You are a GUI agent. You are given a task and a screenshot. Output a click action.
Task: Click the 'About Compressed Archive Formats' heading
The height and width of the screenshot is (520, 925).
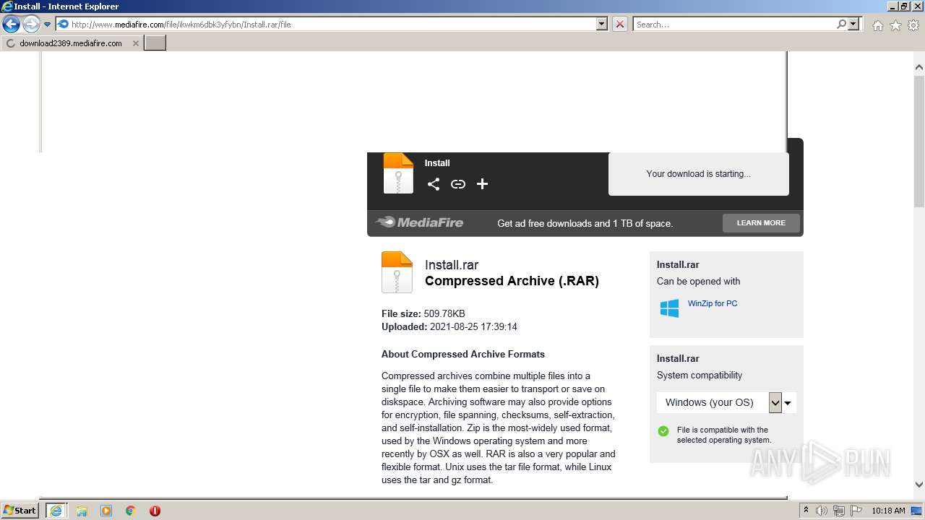(x=463, y=354)
